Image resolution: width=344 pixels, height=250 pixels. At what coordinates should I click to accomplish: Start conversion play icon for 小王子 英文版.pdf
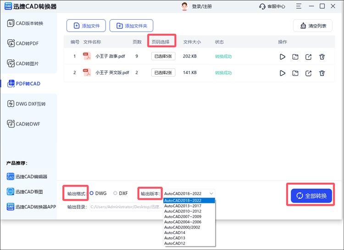pos(283,73)
